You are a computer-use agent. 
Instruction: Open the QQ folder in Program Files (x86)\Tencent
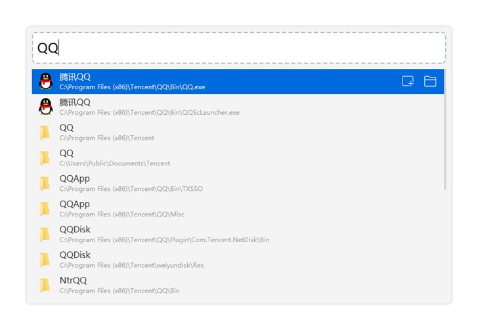[238, 133]
